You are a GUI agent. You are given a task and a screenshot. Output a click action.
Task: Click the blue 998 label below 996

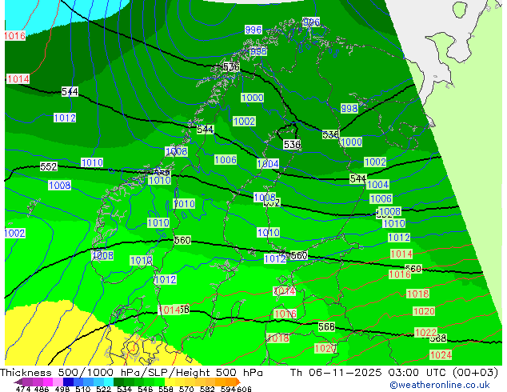258,51
